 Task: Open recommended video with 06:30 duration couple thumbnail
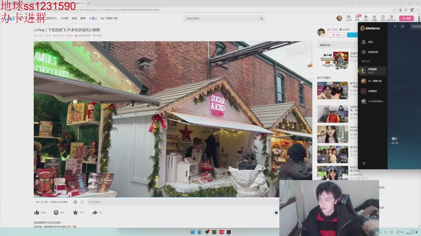pos(333,90)
